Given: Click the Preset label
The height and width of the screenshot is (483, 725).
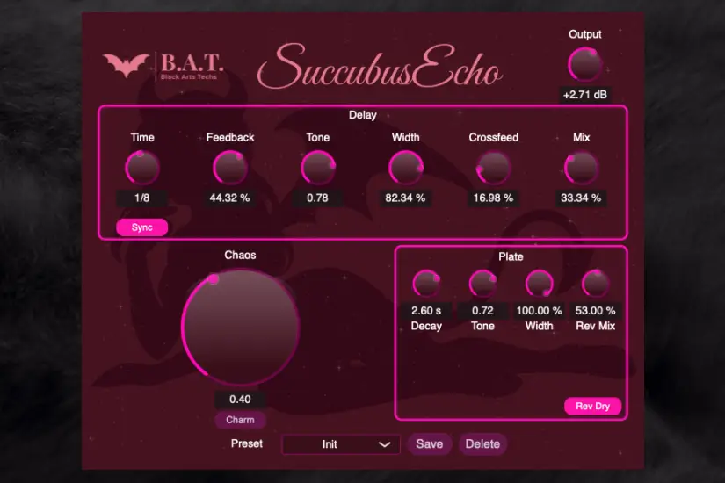Looking at the screenshot, I should click(246, 443).
